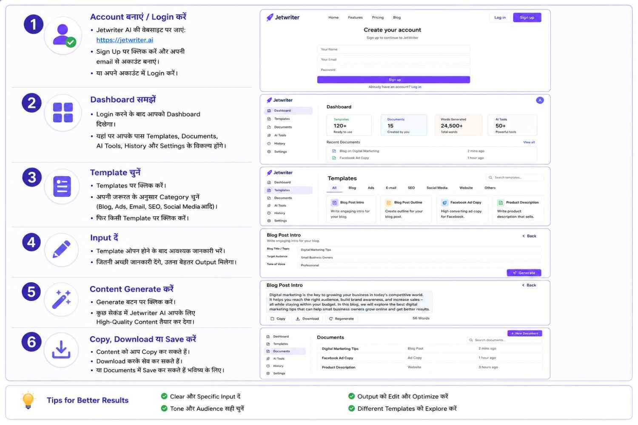The width and height of the screenshot is (638, 425).
Task: Go to Dashboard from the Documents screen's sidebar
Action: pyautogui.click(x=278, y=337)
